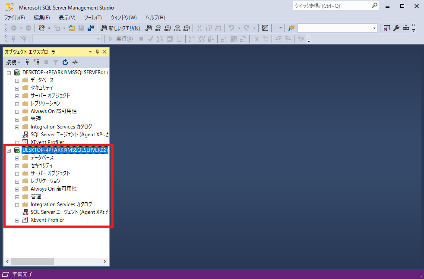Start a new DAX query
424x279 pixels.
(187, 28)
